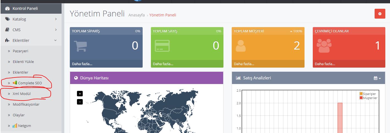390x133 pixels.
Task: Click the group icon in Çevrimiçi Olanlar
Action: click(x=324, y=46)
